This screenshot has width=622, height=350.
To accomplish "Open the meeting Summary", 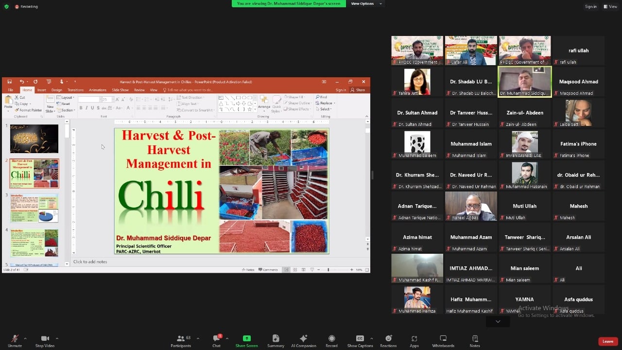I will [x=276, y=340].
